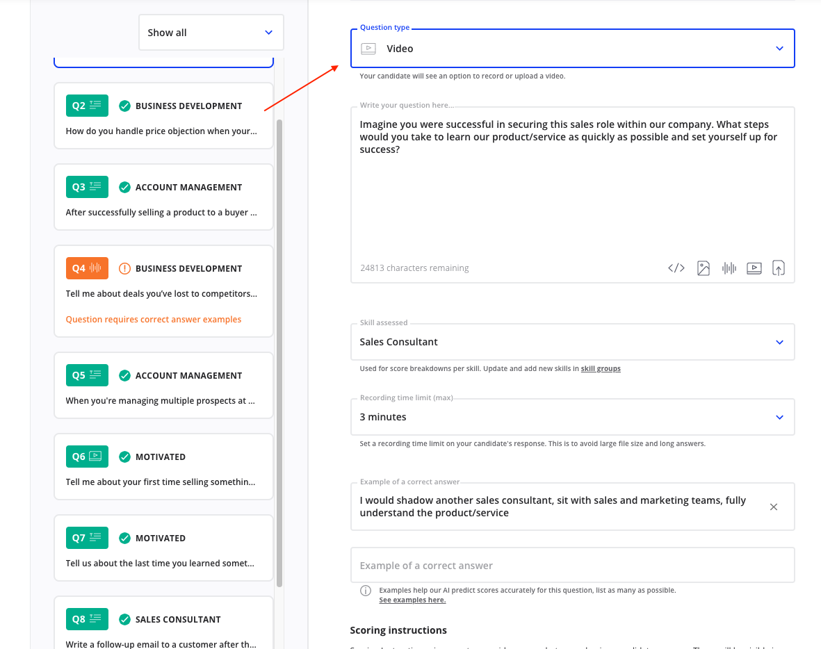Click the info icon below example answer
This screenshot has width=821, height=649.
click(365, 591)
